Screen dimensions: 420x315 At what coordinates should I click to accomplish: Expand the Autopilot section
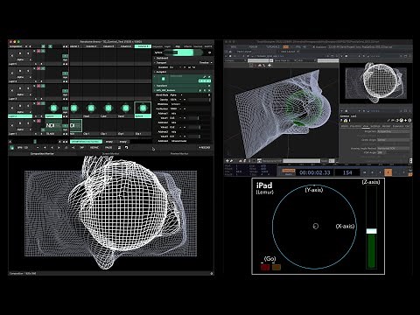click(x=160, y=72)
